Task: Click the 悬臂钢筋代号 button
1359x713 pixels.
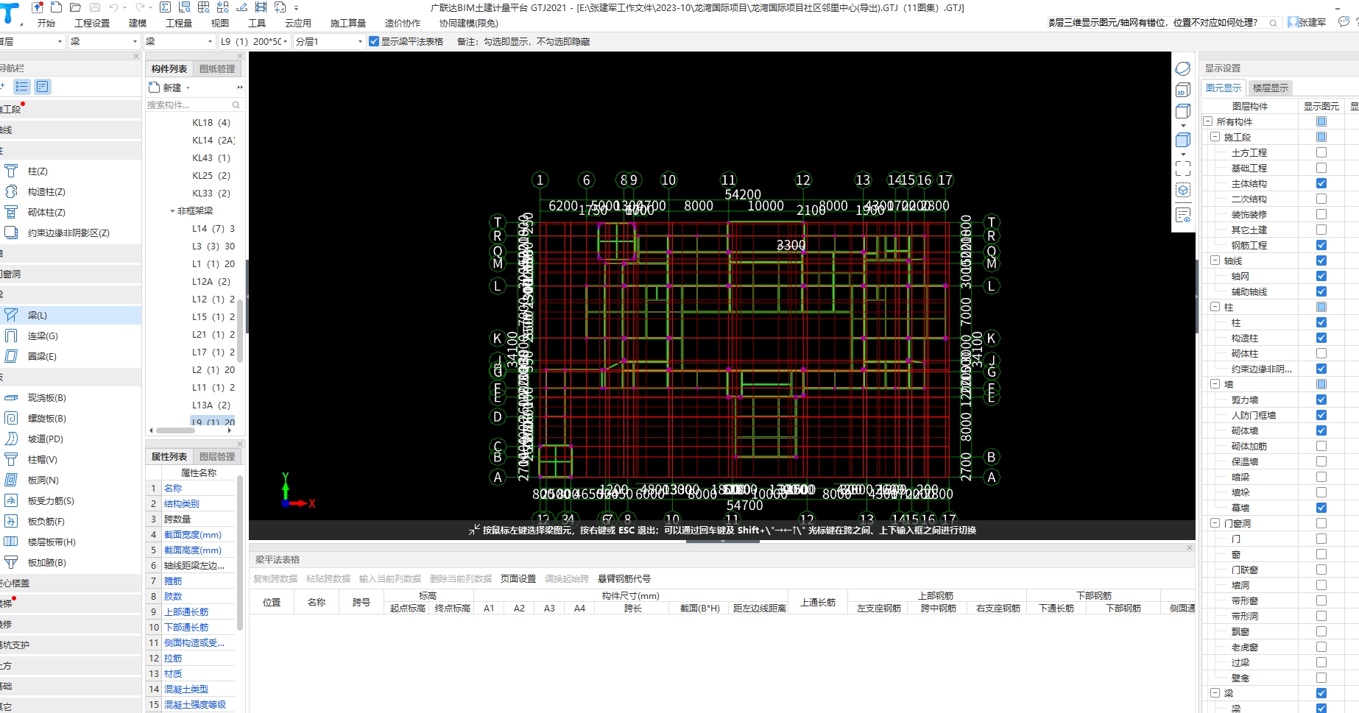Action: [624, 578]
